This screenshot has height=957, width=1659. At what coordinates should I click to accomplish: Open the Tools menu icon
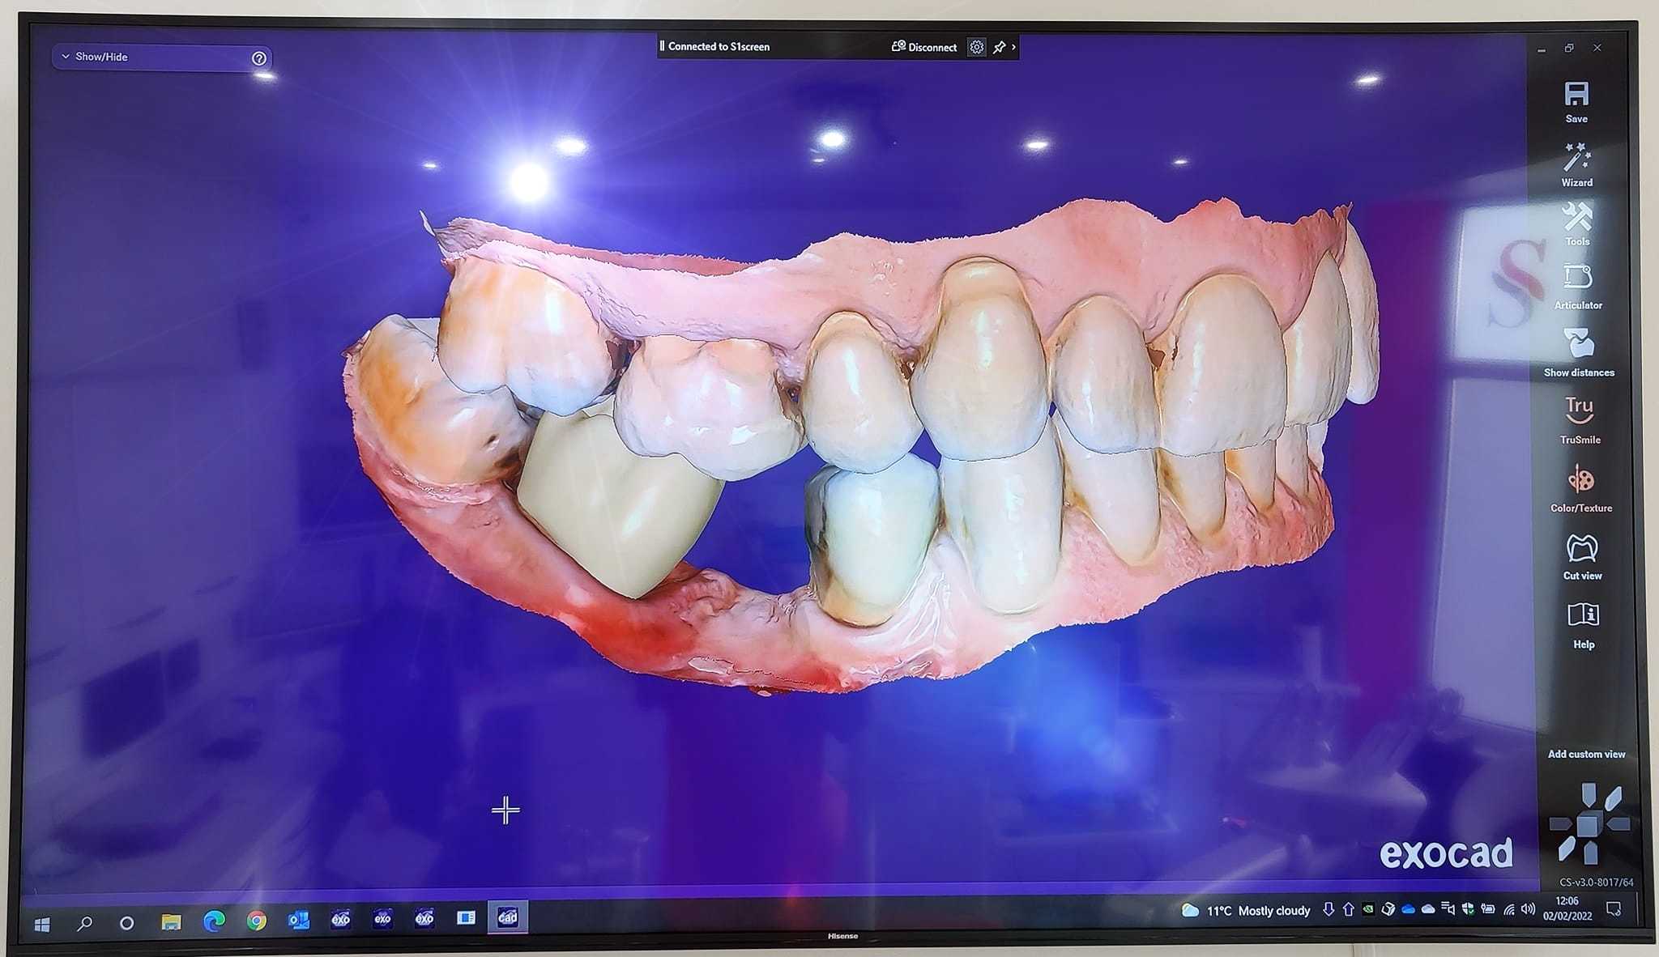coord(1577,217)
